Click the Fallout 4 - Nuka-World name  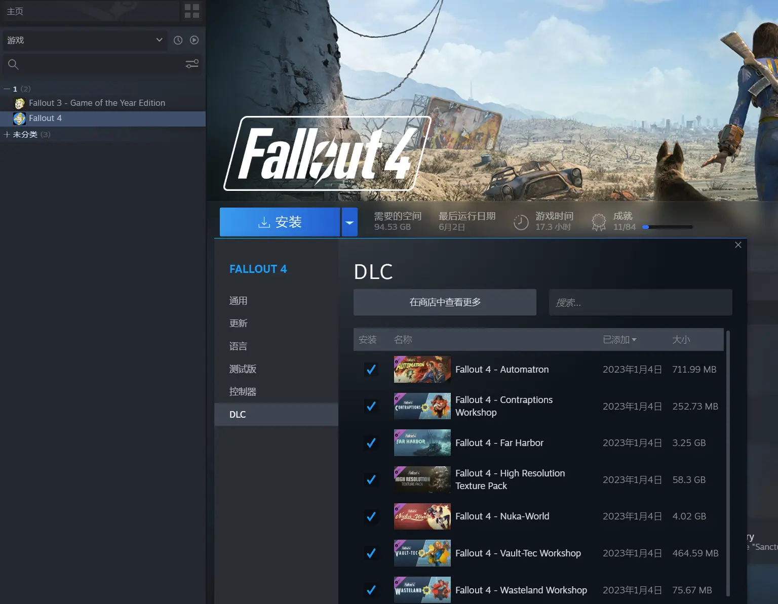(x=502, y=516)
